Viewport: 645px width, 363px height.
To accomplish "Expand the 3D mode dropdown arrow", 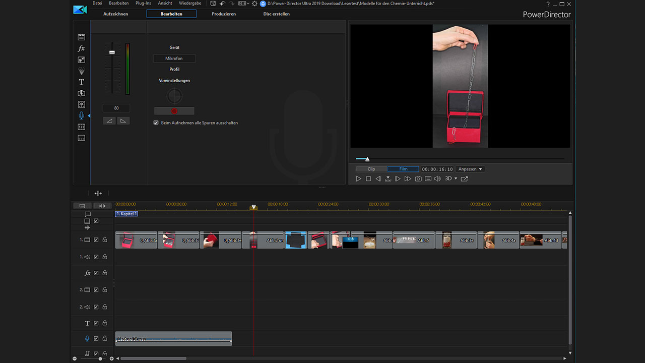I will pos(456,179).
